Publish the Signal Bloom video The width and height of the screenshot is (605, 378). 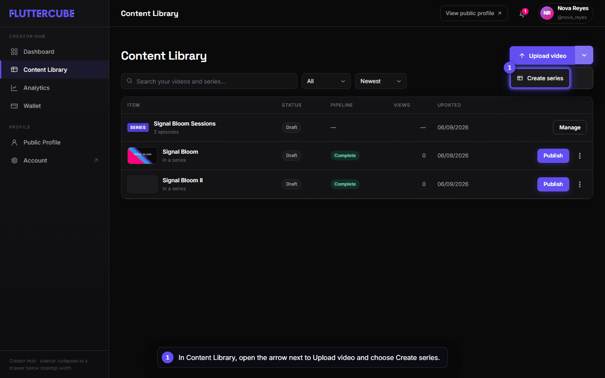point(553,156)
